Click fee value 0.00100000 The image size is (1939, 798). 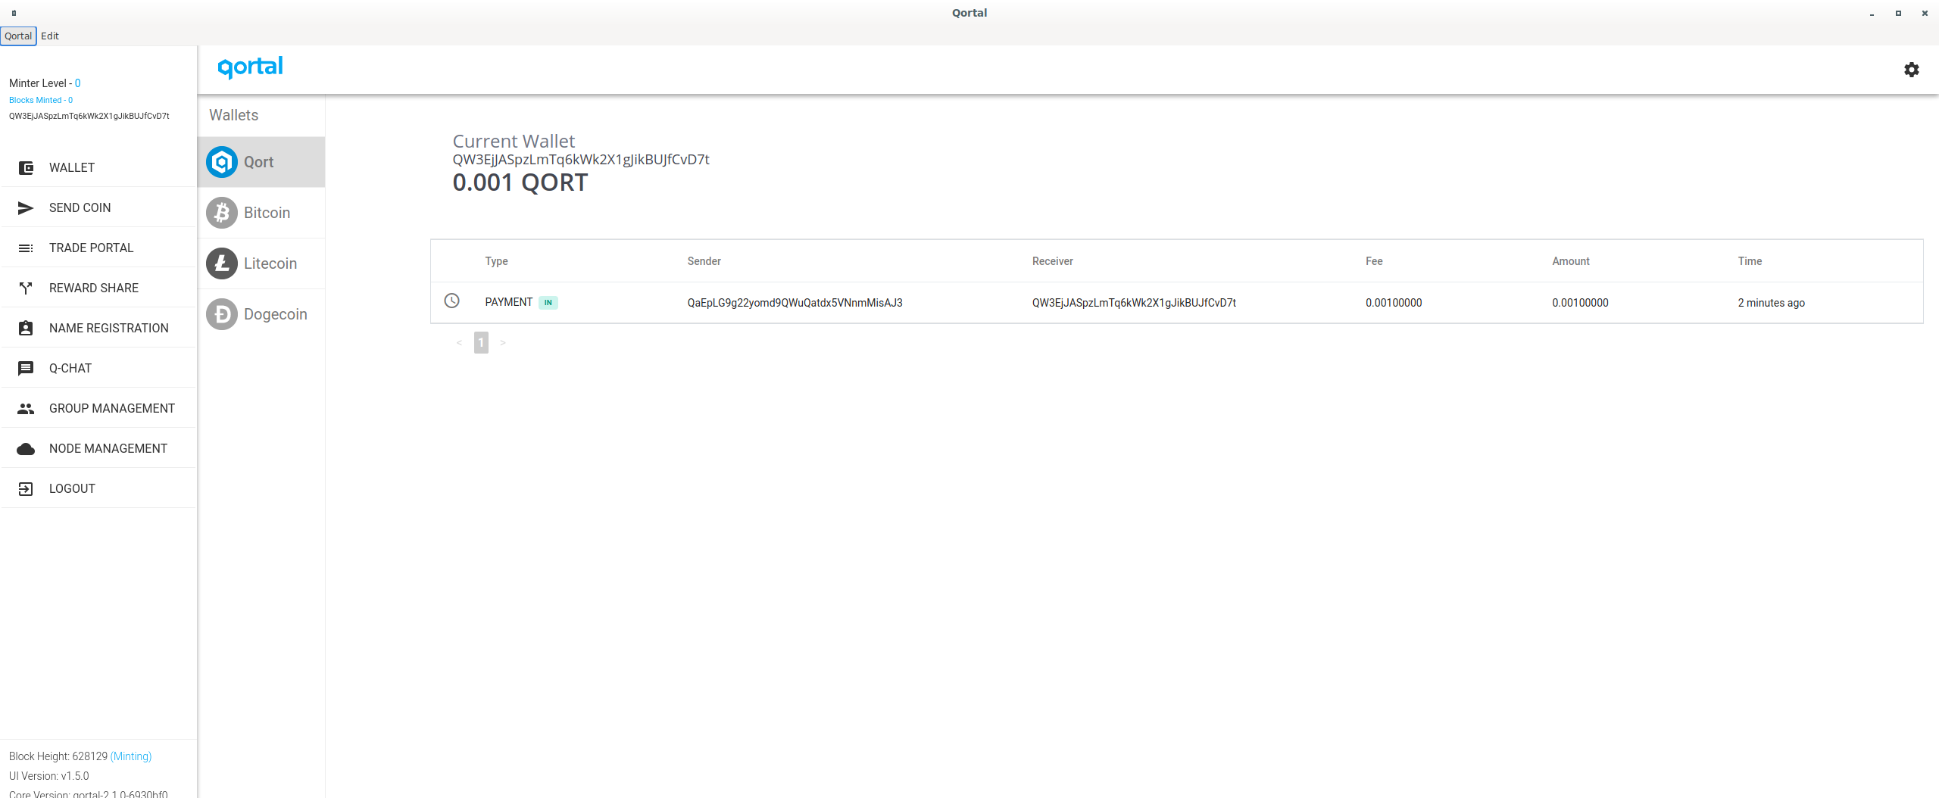click(x=1394, y=303)
